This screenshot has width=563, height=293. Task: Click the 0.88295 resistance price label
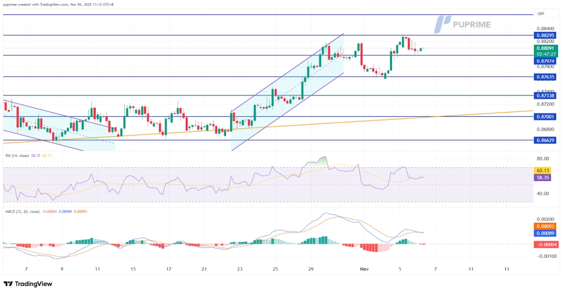point(545,35)
